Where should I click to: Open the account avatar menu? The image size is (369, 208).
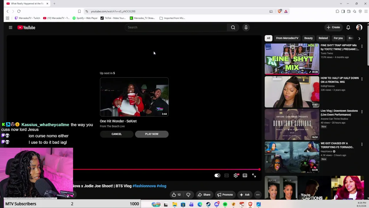[359, 27]
